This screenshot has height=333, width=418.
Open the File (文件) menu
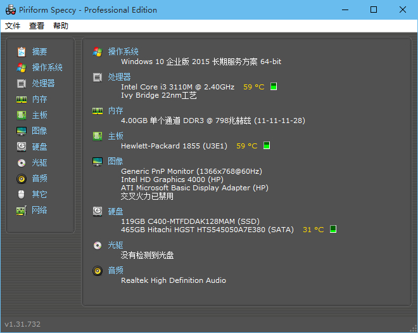click(13, 26)
